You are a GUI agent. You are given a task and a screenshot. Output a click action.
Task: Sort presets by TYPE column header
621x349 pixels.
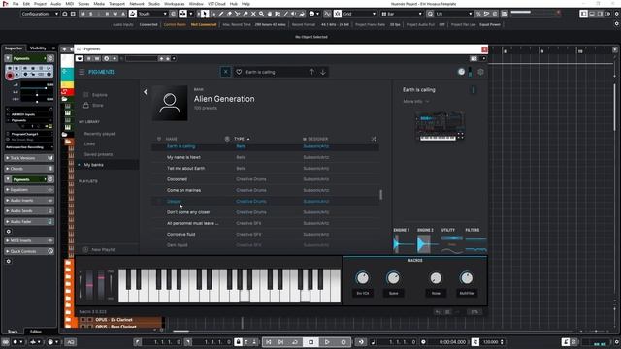242,139
